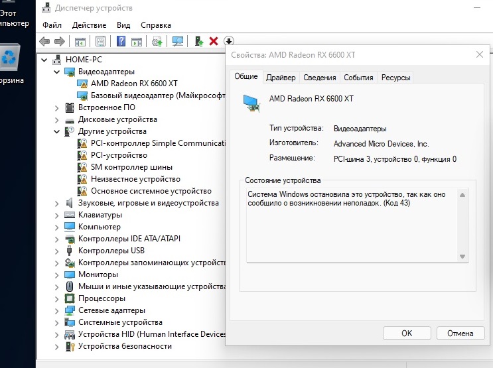
Task: Click the blue Help question-mark icon
Action: (121, 41)
